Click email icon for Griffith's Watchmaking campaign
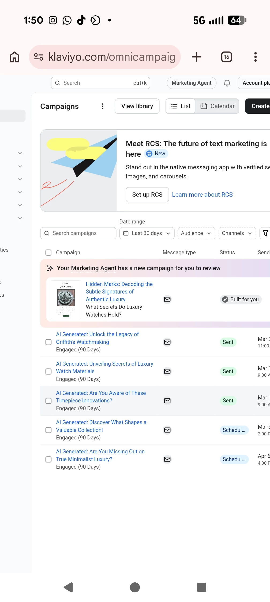This screenshot has height=602, width=270. (x=167, y=342)
